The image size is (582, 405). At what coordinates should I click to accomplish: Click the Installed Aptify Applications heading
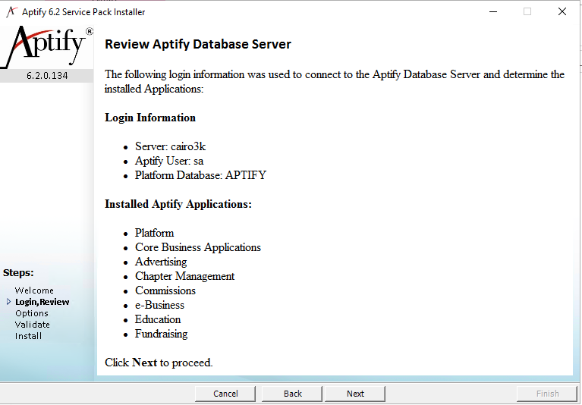pos(178,204)
